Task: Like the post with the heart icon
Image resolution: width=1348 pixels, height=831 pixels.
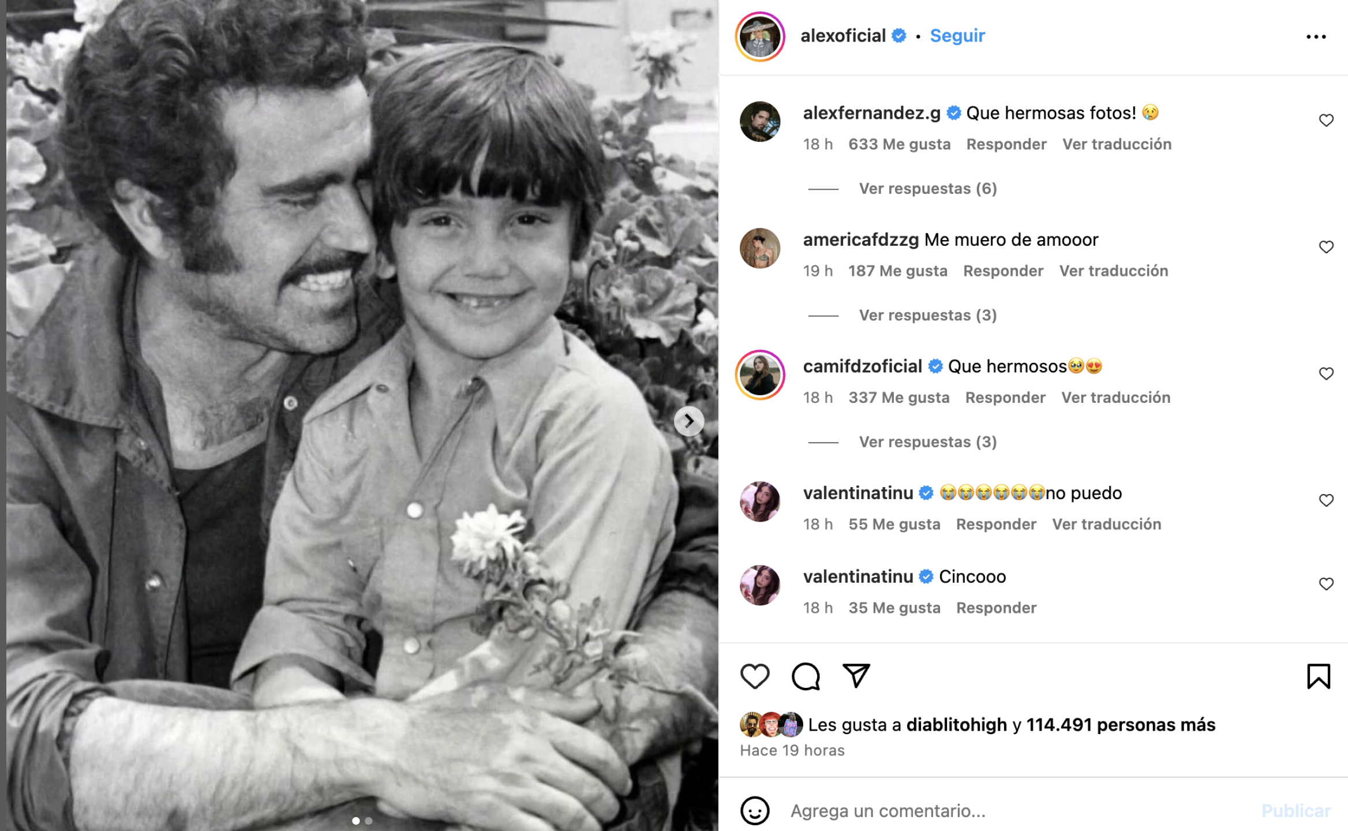Action: 755,676
